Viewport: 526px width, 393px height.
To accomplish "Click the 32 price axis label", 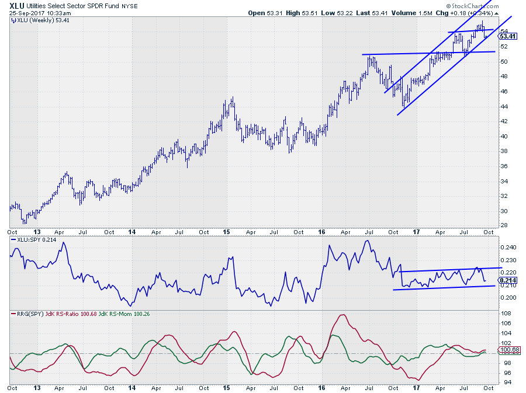I will click(x=504, y=196).
